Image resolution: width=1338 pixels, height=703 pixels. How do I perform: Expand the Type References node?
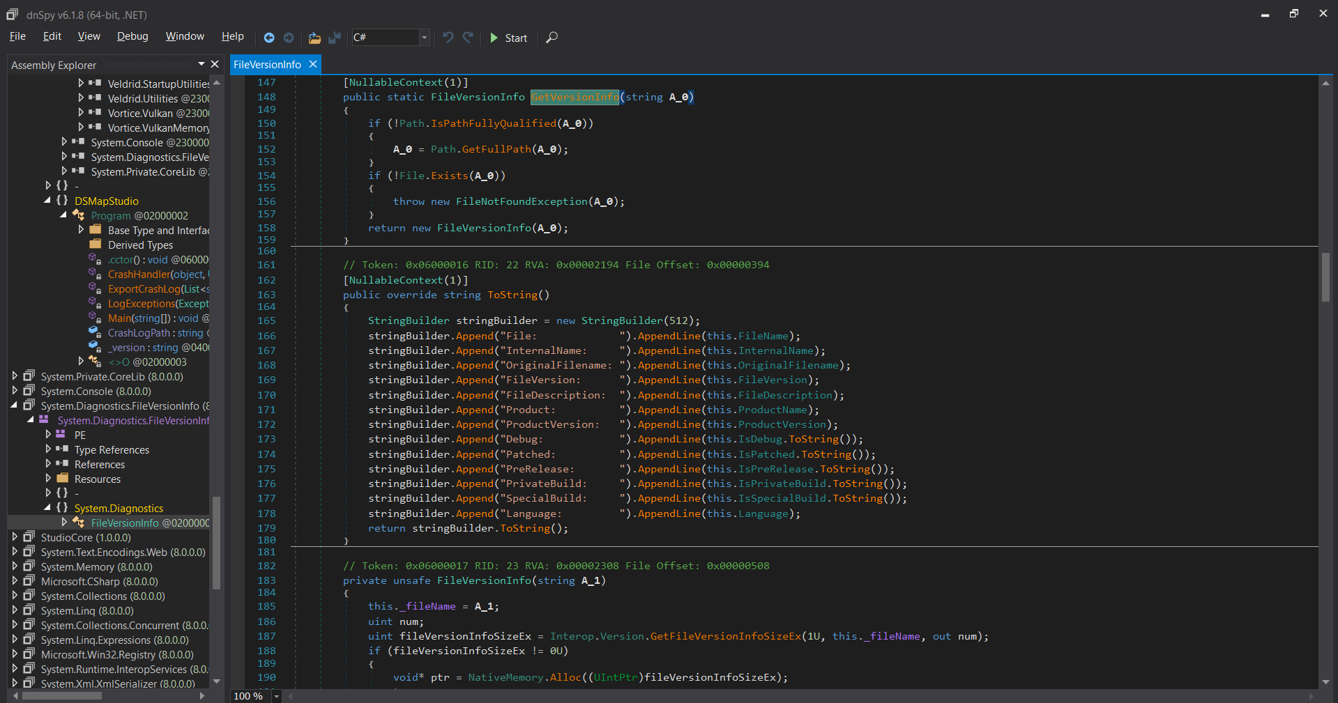point(48,449)
